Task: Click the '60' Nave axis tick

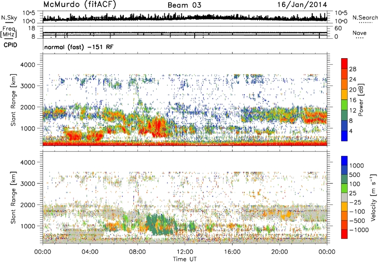Action: coord(338,28)
